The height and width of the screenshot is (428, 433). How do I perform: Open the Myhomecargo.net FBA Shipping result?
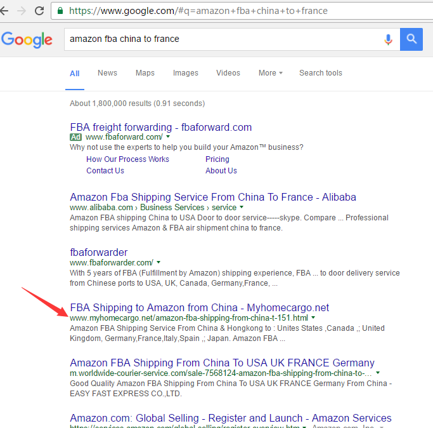[199, 307]
